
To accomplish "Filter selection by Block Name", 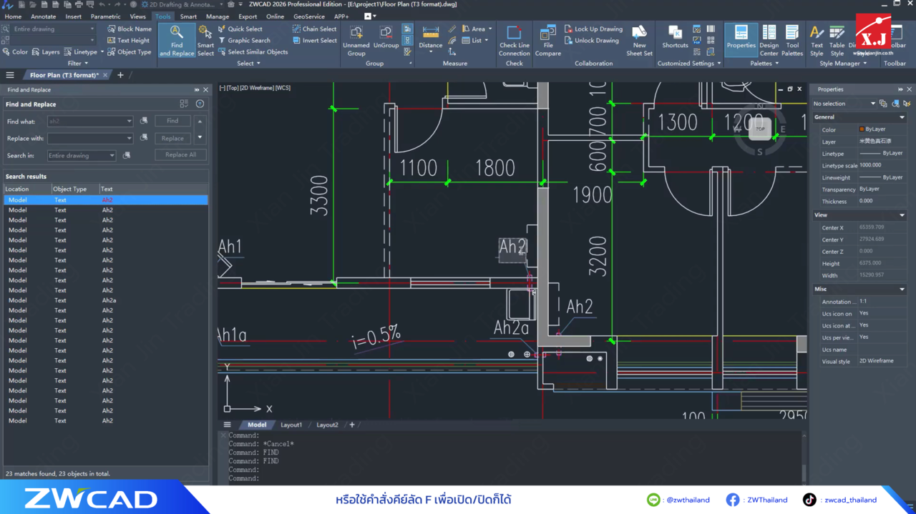I will coord(129,29).
